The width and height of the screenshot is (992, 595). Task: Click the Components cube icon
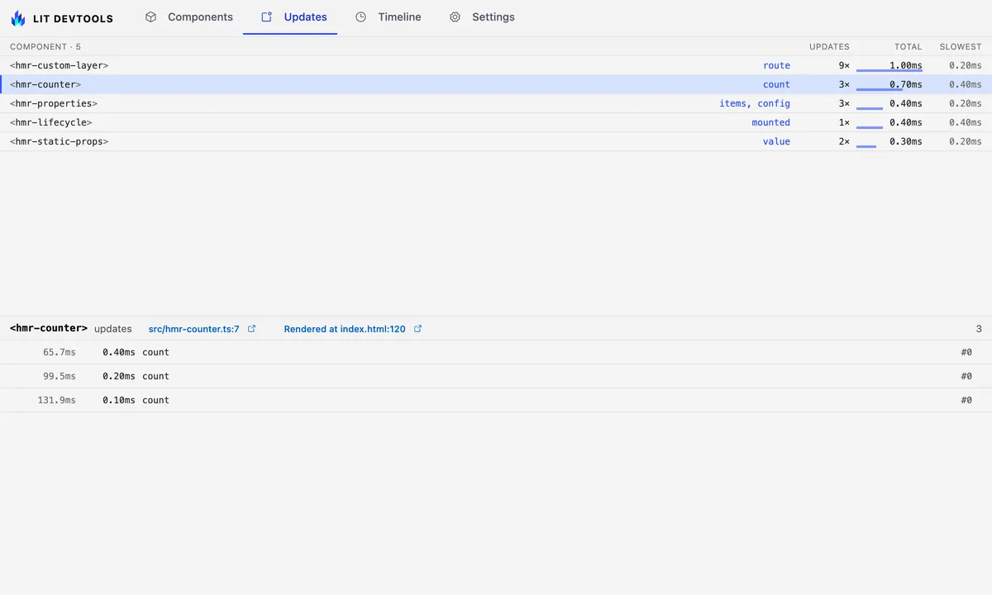[150, 17]
